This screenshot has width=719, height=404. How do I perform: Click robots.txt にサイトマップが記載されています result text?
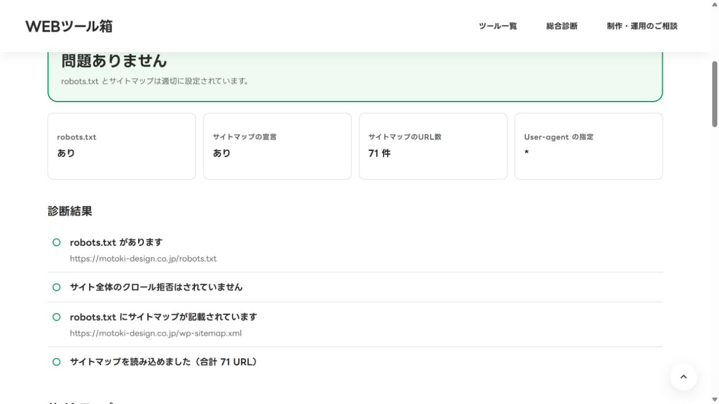[x=164, y=317]
